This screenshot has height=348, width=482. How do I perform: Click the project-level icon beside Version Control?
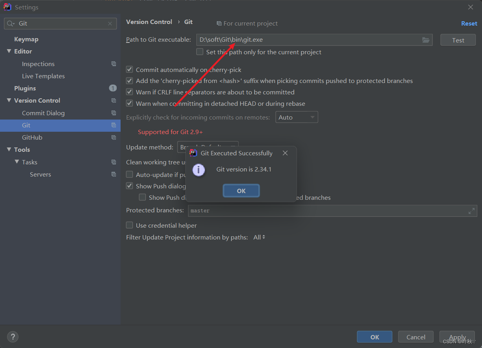[114, 100]
